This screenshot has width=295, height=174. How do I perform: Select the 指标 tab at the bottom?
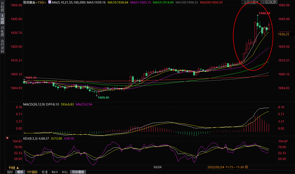tap(10, 172)
